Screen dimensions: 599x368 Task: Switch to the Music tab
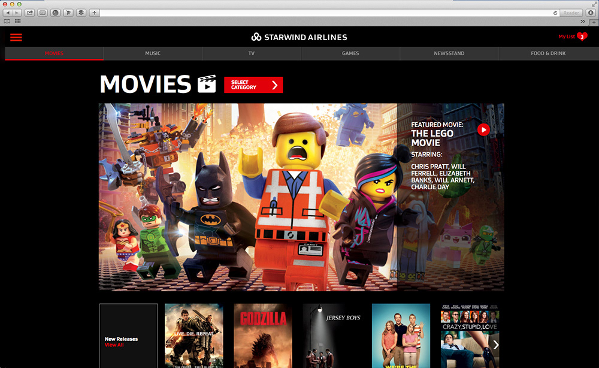point(153,53)
